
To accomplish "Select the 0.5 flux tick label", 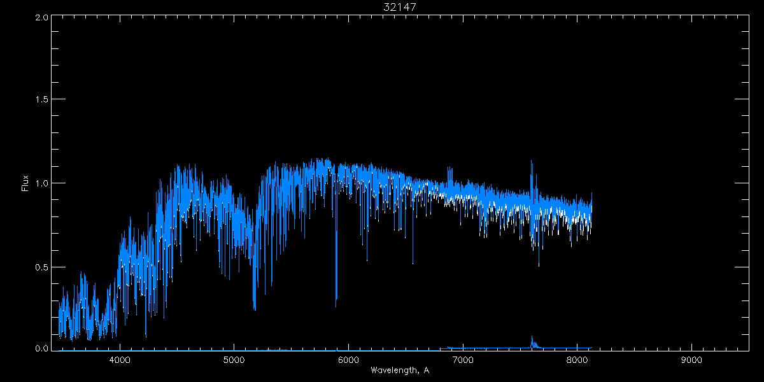I will pos(41,267).
